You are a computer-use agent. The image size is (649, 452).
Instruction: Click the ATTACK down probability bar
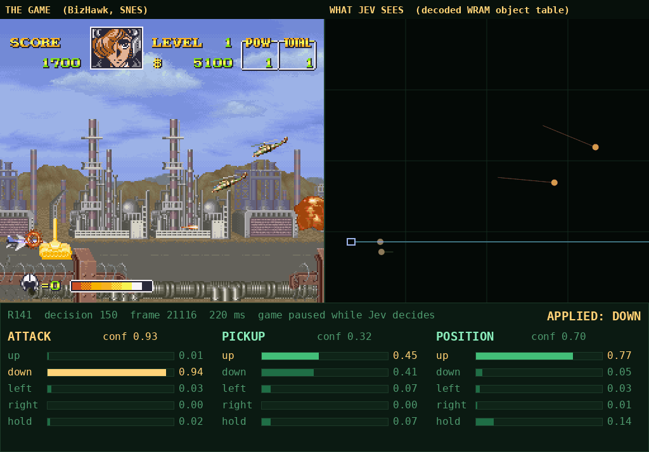[x=110, y=372]
